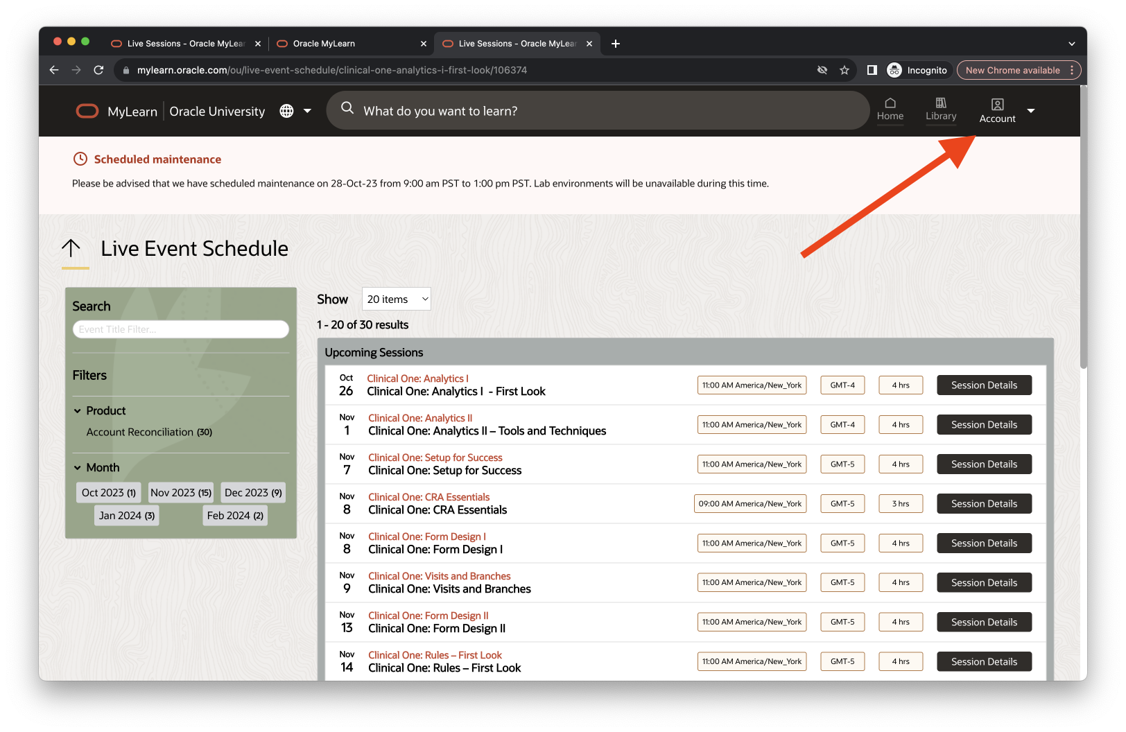Screen dimensions: 1126x732
Task: Open Clinical One: Rules – First Look link
Action: click(435, 655)
